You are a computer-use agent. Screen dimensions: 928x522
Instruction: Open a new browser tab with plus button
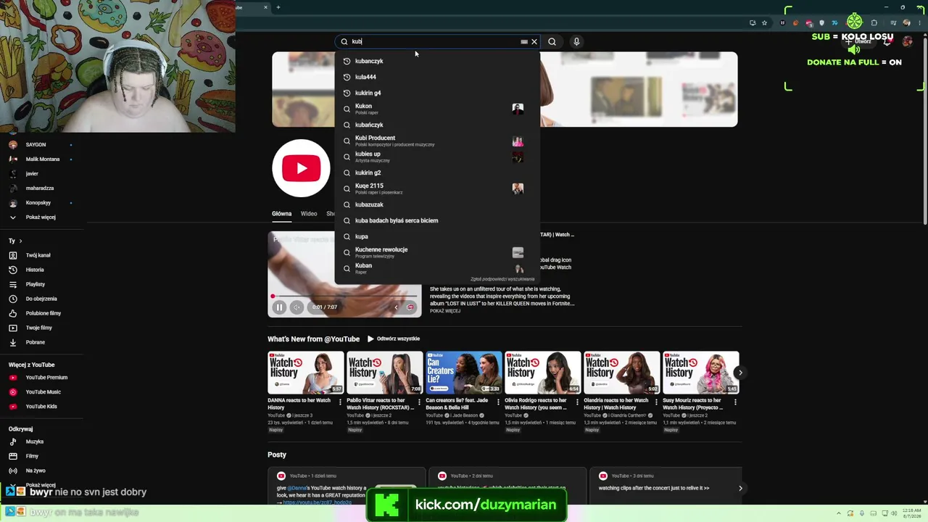(278, 7)
